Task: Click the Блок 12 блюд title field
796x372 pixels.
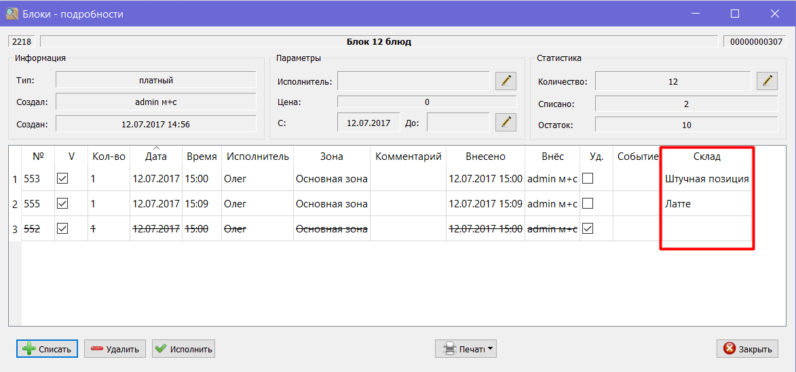Action: click(379, 41)
